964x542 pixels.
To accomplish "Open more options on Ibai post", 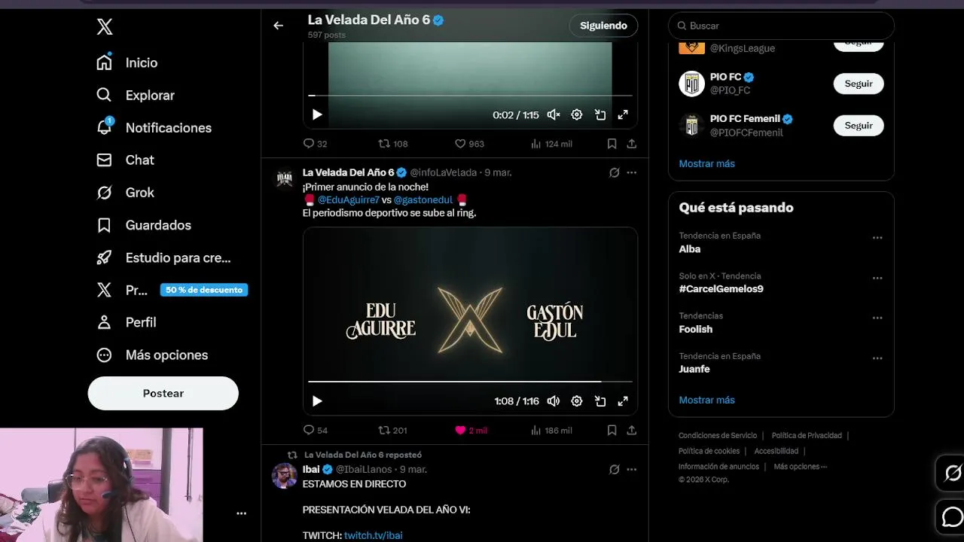I will [x=632, y=469].
